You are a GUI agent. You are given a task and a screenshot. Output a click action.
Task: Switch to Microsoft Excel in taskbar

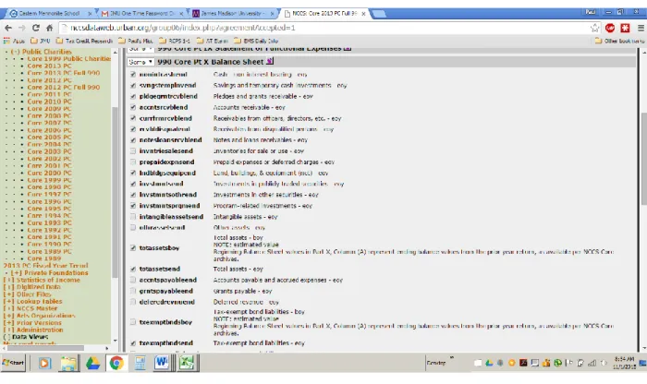pos(186,363)
